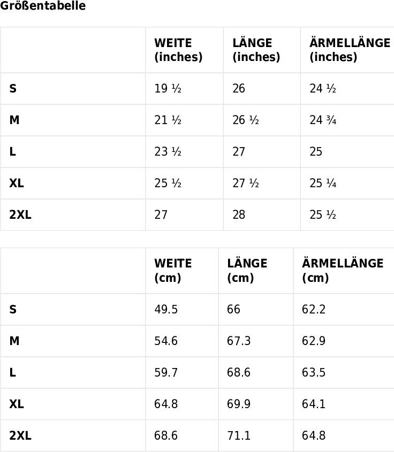Select the LÄNGE (inches) column header
394x452 pixels.
(262, 50)
